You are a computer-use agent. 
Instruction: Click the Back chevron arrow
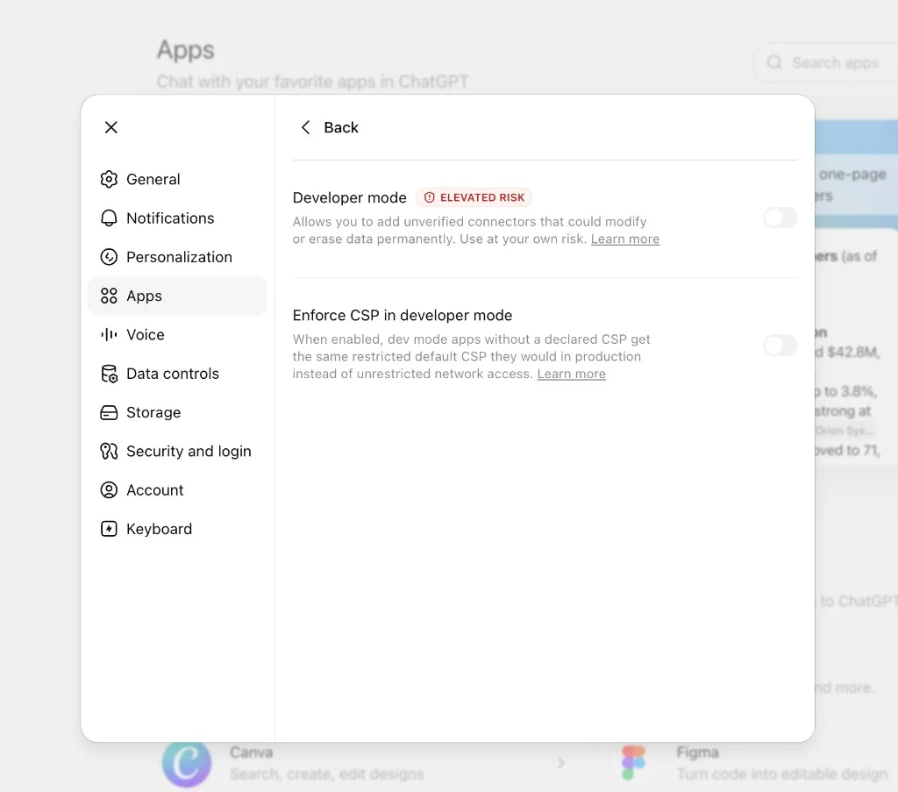tap(306, 127)
